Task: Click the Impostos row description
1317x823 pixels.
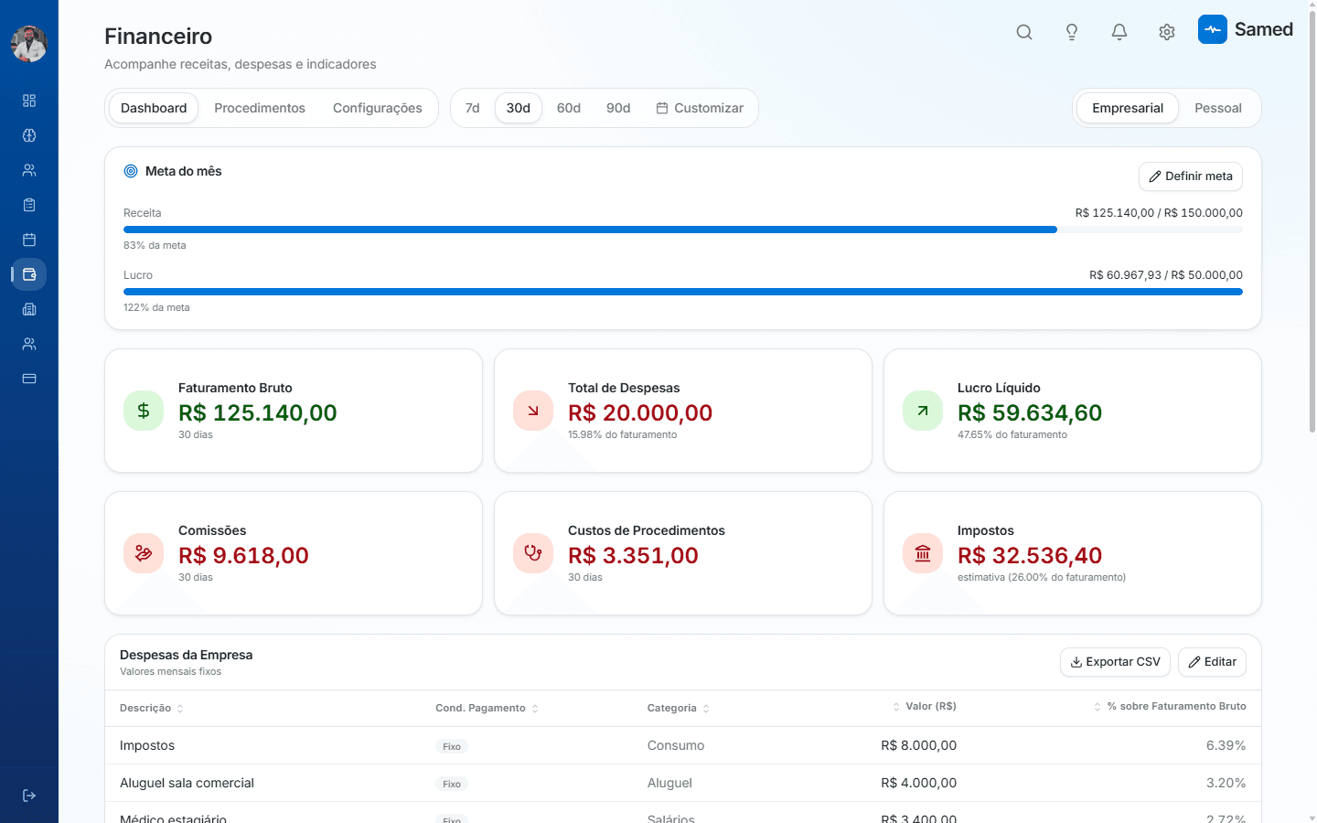Action: [147, 745]
